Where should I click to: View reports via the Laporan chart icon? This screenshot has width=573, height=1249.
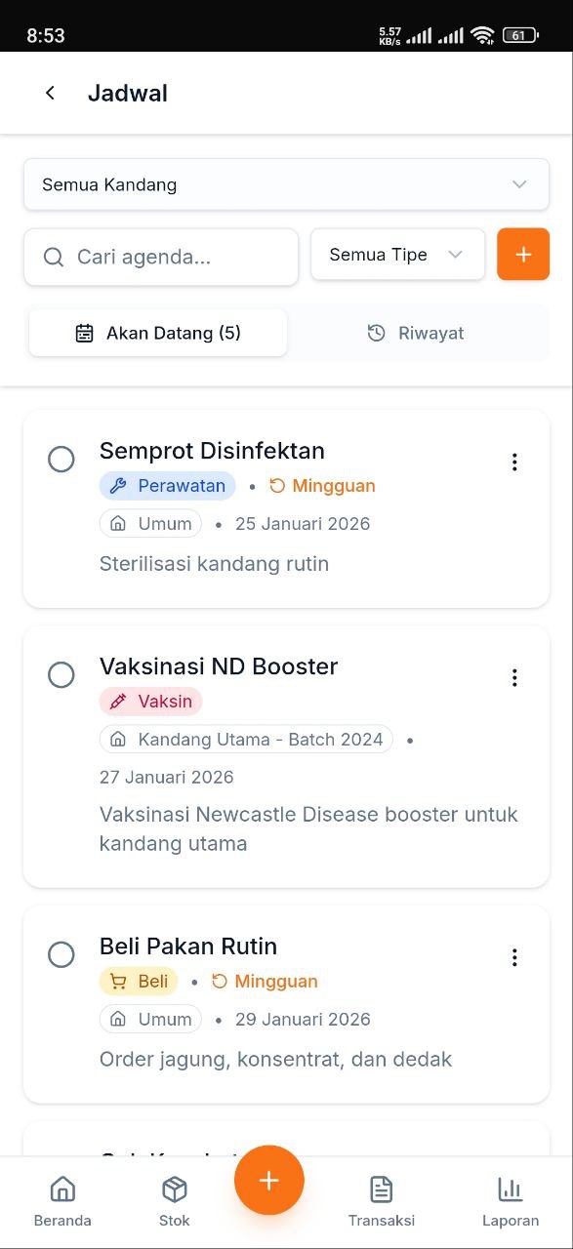pos(511,1189)
